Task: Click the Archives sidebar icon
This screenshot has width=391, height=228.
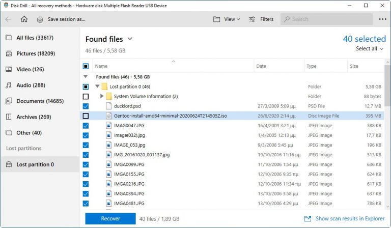Action: tap(9, 117)
